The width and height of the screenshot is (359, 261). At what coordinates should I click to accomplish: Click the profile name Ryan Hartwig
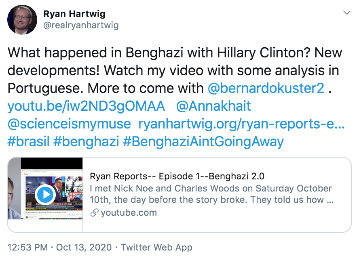[x=74, y=13]
